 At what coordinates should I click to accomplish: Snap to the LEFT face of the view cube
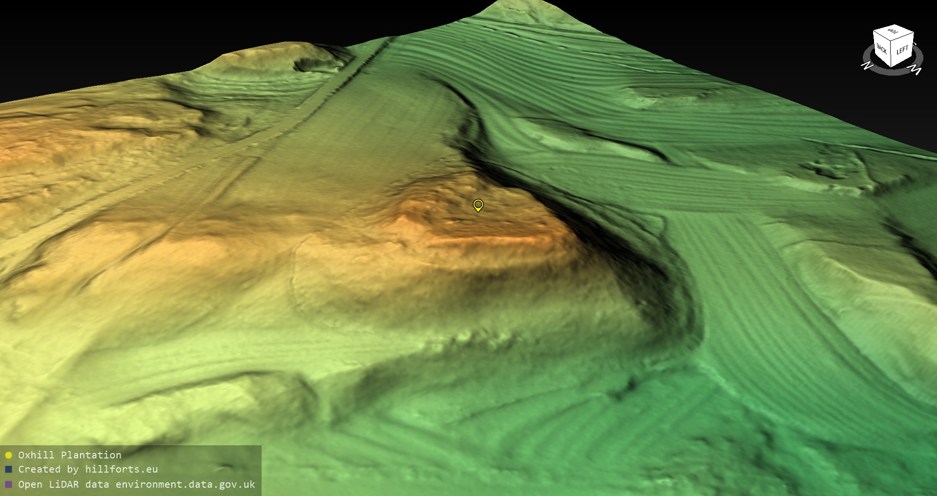click(902, 50)
